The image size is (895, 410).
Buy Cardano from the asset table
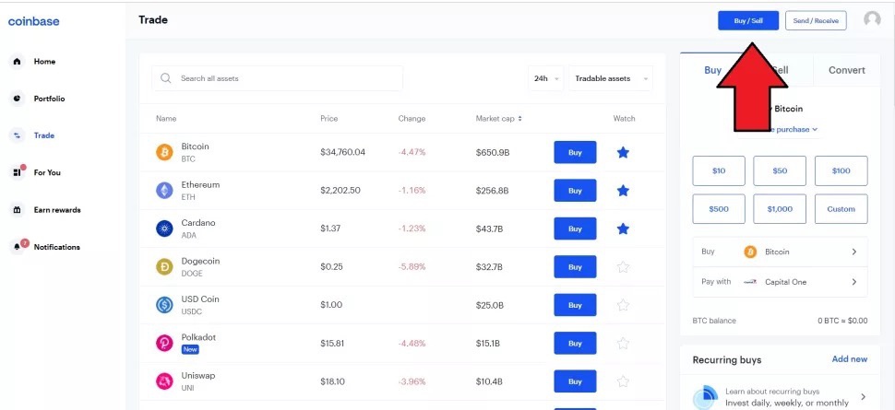[575, 228]
